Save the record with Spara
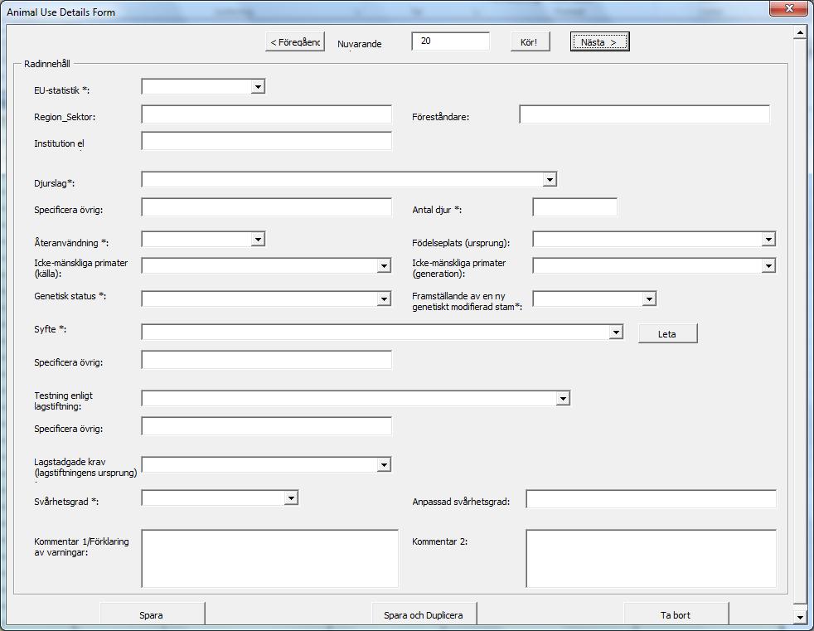 click(152, 614)
